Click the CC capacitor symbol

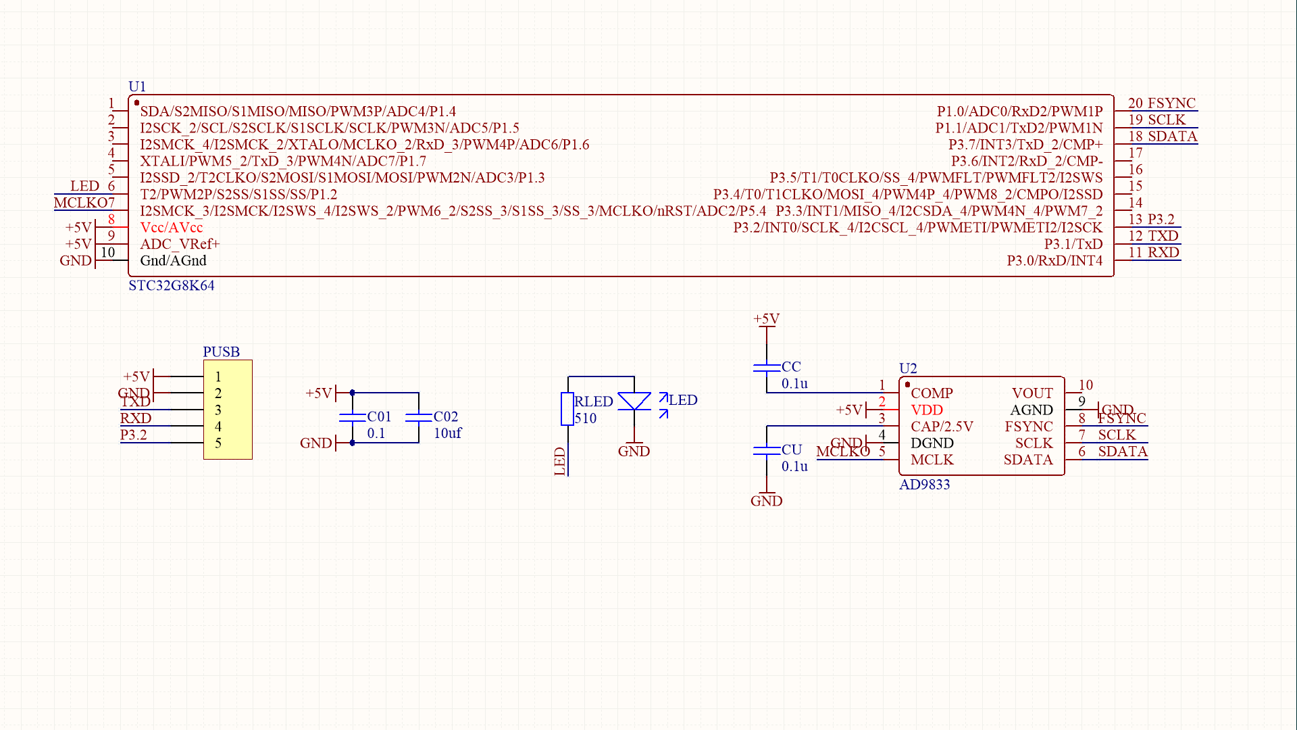(x=767, y=368)
